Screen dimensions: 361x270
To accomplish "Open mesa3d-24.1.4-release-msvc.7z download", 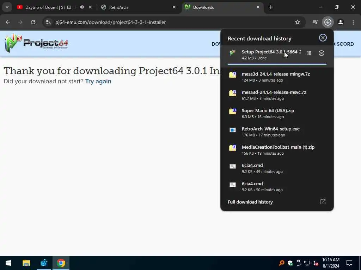I will tap(277, 95).
